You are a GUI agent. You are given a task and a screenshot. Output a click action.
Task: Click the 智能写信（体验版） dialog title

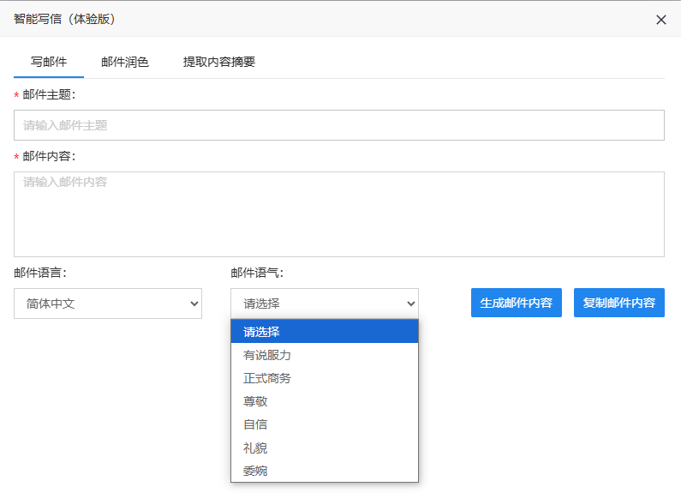pos(64,19)
